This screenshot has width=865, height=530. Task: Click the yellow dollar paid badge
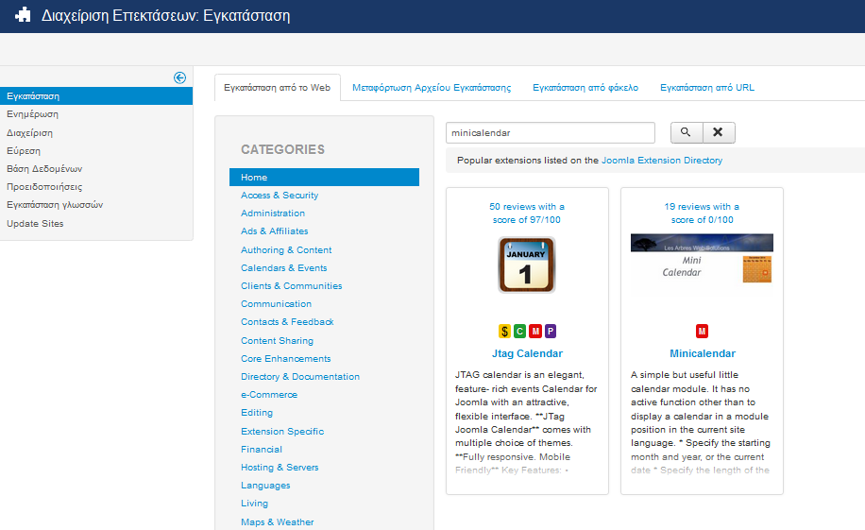[504, 332]
